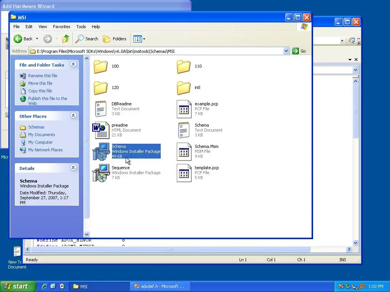This screenshot has width=390, height=292.
Task: Go up one folder level
Action: pyautogui.click(x=66, y=39)
